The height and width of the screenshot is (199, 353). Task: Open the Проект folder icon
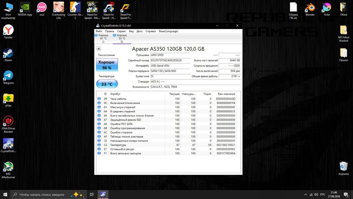point(343,55)
